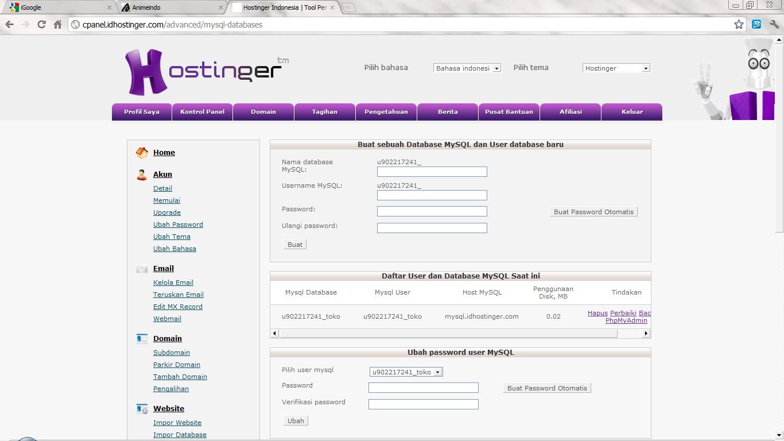
Task: Click Keluar to log out
Action: tap(632, 112)
